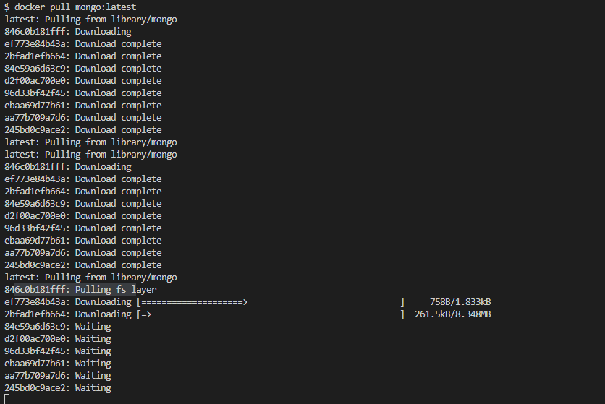
Task: Click the 2bfad1efb664 layer ID beside Downloading bar
Action: 36,314
